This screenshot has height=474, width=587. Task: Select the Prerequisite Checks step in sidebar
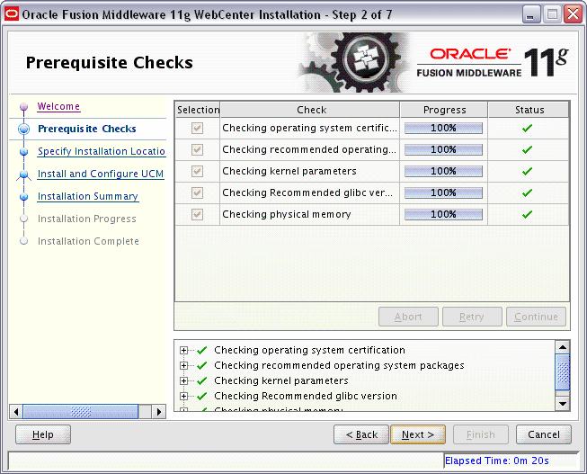[x=87, y=129]
